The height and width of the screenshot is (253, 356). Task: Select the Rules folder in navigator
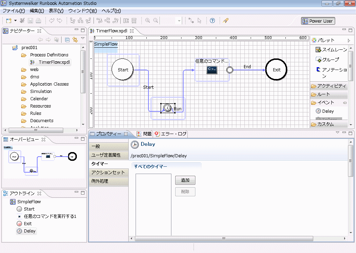click(36, 113)
